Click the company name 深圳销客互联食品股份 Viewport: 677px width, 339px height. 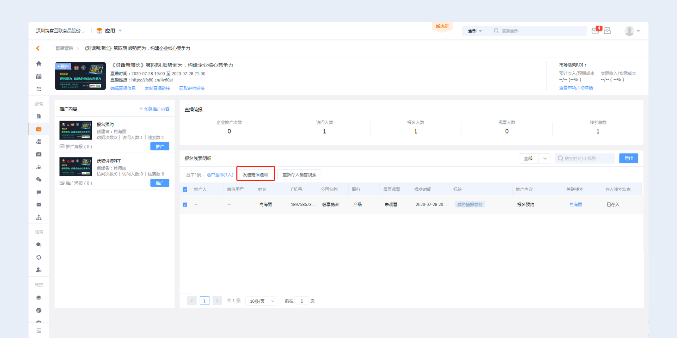click(60, 31)
